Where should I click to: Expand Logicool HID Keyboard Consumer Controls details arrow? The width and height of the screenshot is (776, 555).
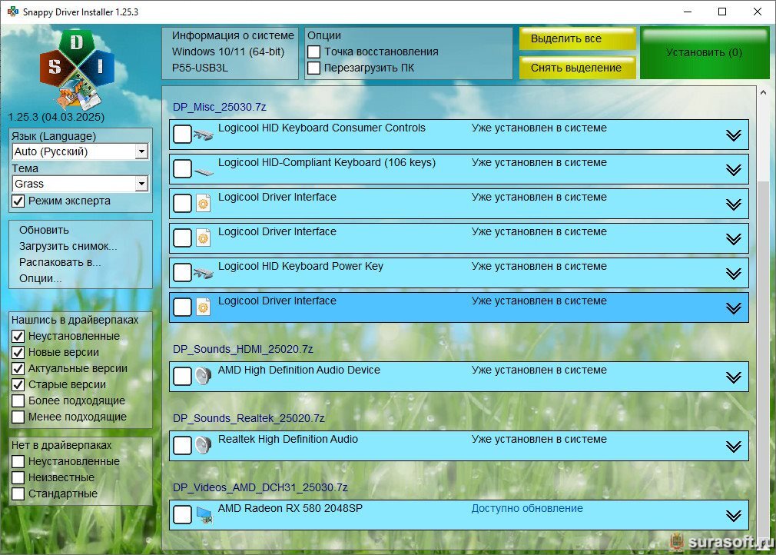coord(734,135)
